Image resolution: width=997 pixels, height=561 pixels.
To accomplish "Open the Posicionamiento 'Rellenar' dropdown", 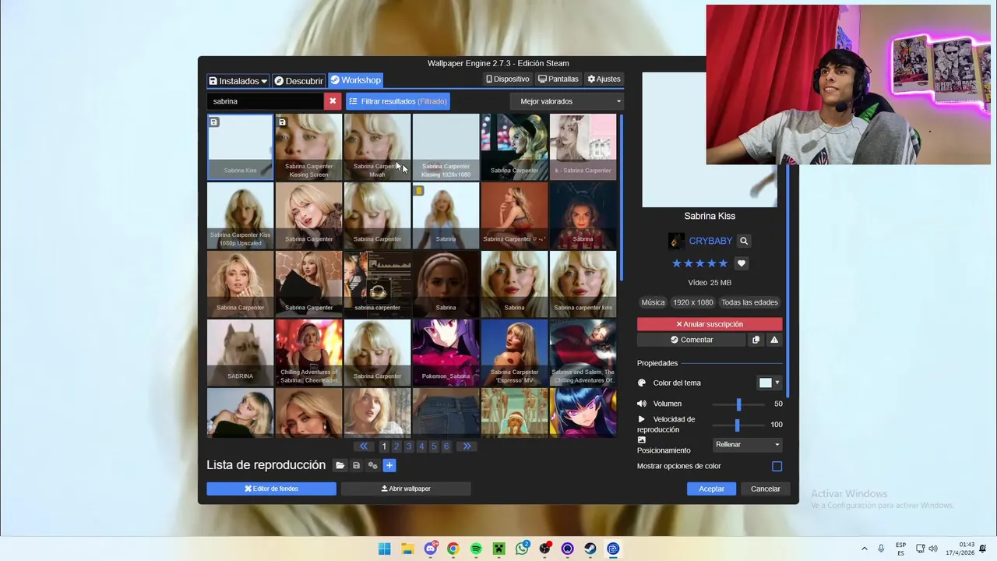I will (x=748, y=444).
